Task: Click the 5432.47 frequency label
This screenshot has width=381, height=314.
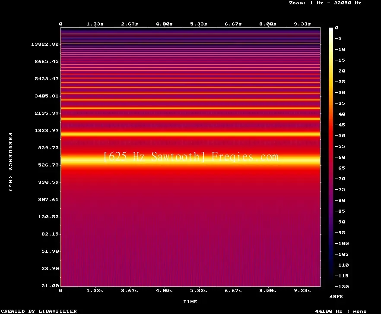Action: click(x=47, y=78)
